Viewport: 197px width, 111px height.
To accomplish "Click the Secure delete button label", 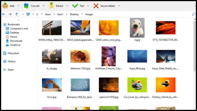I will (108, 6).
